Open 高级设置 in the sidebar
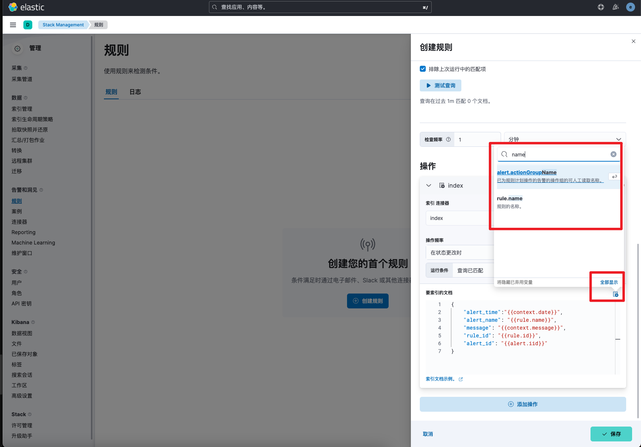 tap(22, 396)
